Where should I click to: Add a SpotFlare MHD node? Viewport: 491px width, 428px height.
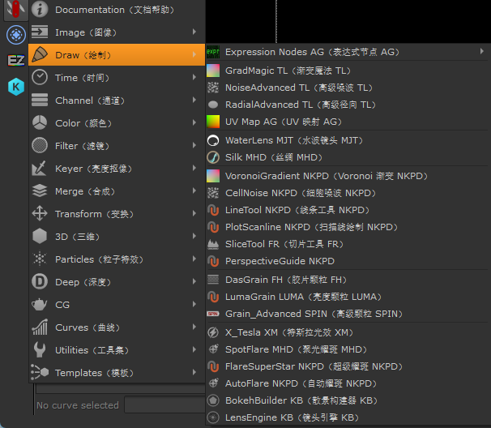pyautogui.click(x=347, y=349)
